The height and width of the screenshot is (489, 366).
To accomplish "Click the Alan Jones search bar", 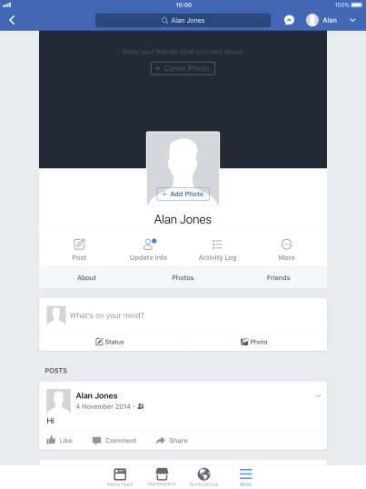I will pyautogui.click(x=183, y=20).
